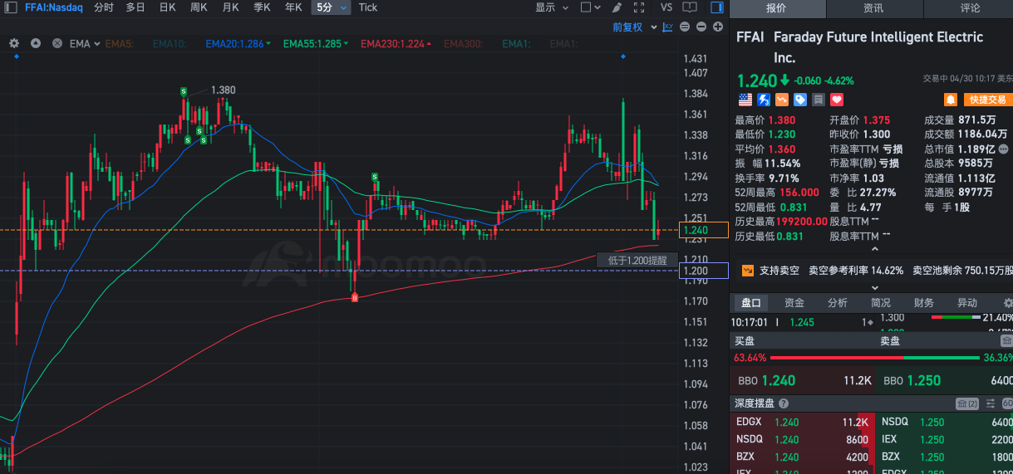Open the 资讯 news tab
This screenshot has height=474, width=1013.
pyautogui.click(x=873, y=8)
